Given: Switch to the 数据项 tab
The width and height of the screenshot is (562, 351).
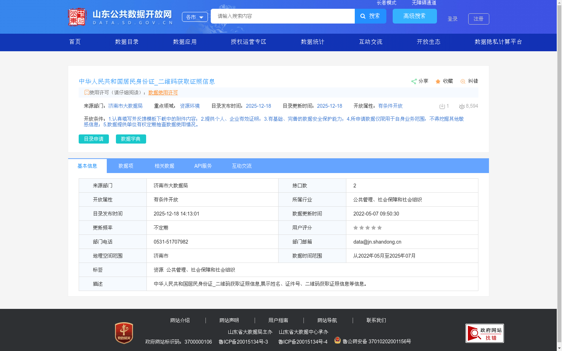Looking at the screenshot, I should coord(126,166).
